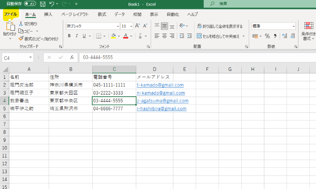Open the t-kamado@gmail.com email link

click(160, 85)
